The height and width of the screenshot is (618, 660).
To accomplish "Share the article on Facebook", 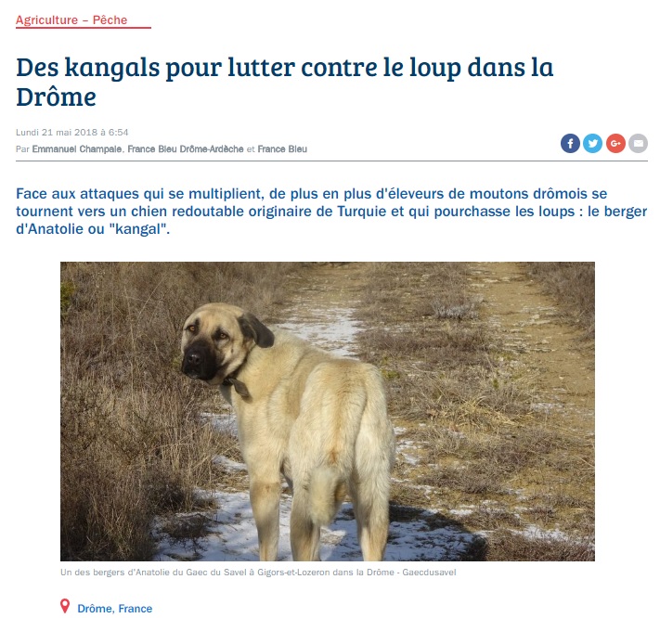I will 570,144.
